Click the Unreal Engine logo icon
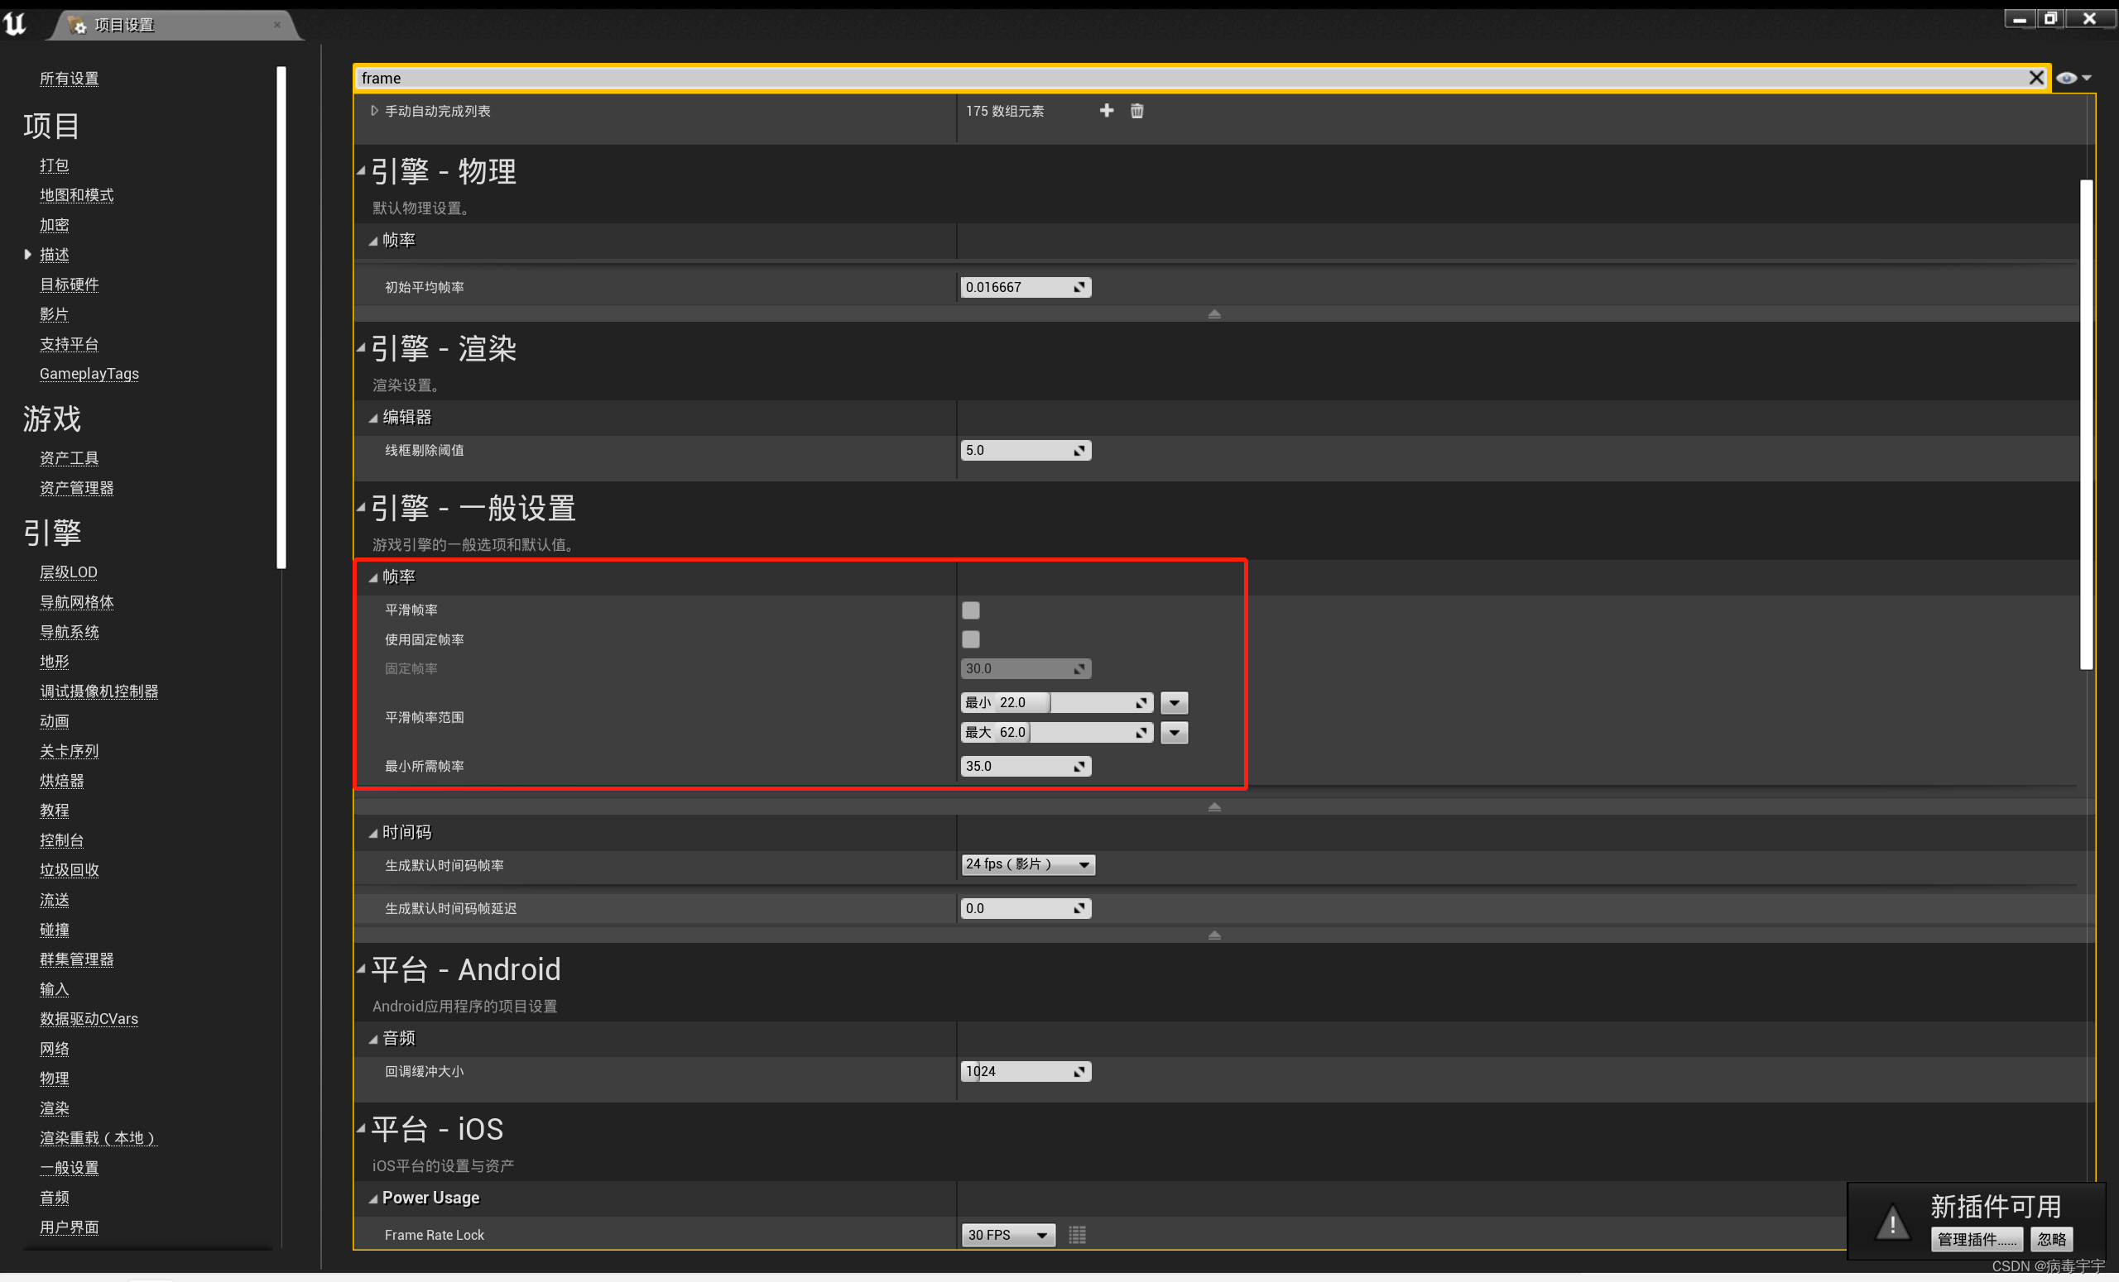The width and height of the screenshot is (2119, 1282). (14, 24)
